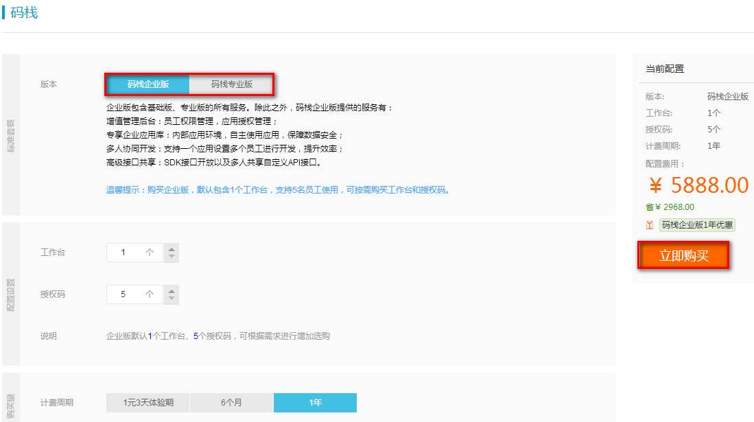Click the blue 温馨提示 notice line
The height and width of the screenshot is (422, 754).
pos(278,189)
